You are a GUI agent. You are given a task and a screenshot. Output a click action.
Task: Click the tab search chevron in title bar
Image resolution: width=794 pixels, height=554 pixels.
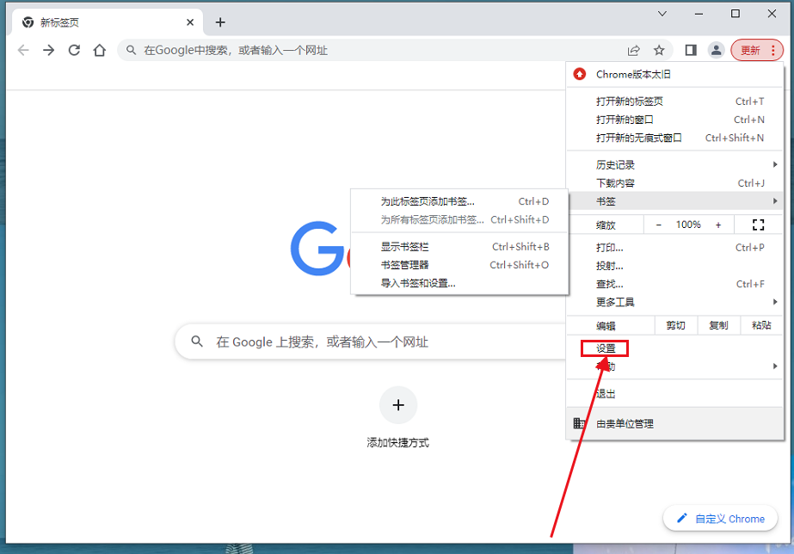click(662, 14)
